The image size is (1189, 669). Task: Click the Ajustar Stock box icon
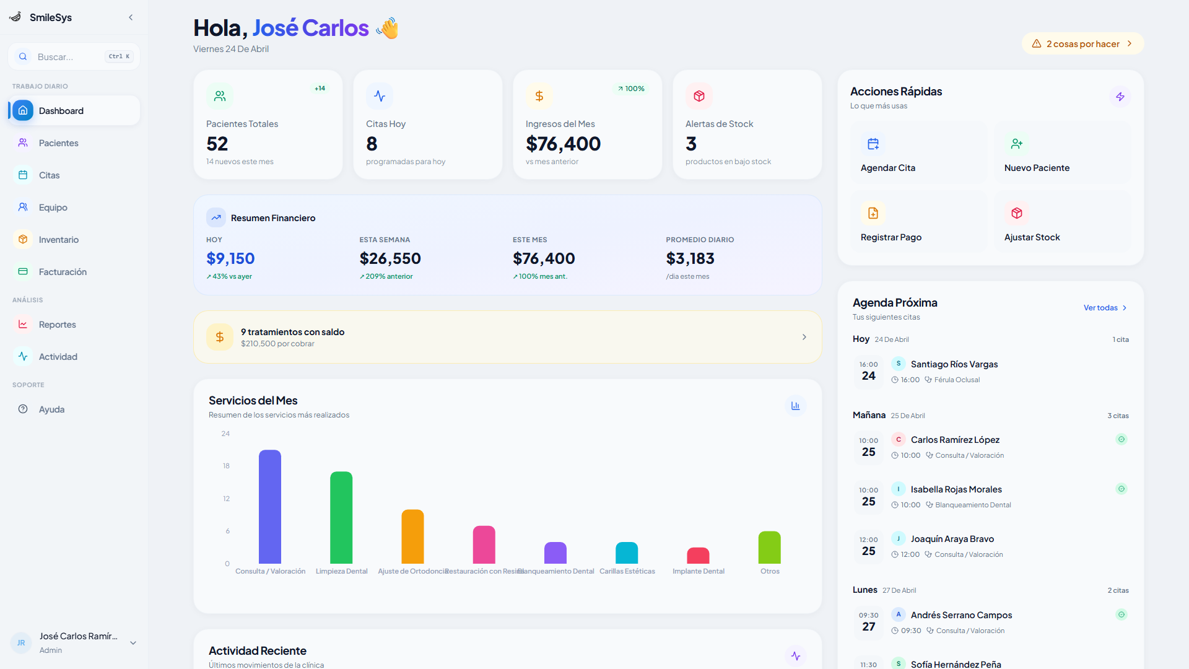(x=1017, y=213)
